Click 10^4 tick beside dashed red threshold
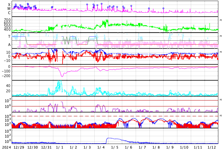The height and width of the screenshot is (150, 224). [x=7, y=116]
